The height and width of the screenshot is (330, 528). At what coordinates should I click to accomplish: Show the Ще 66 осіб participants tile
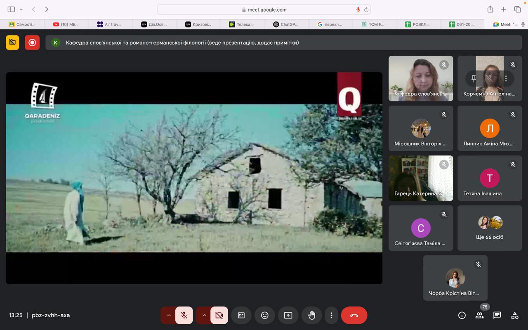tap(490, 228)
